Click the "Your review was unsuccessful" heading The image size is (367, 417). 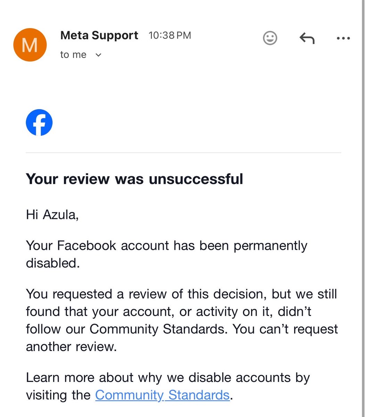point(134,179)
